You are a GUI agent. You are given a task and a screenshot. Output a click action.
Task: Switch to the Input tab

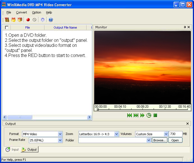coord(13,150)
